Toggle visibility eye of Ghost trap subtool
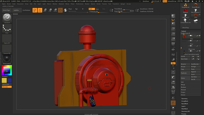Screen dimensions: 204x115 coord(200,46)
